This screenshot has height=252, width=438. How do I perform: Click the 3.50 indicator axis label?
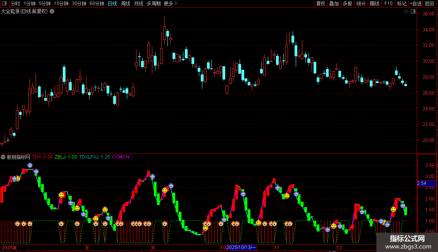429,166
